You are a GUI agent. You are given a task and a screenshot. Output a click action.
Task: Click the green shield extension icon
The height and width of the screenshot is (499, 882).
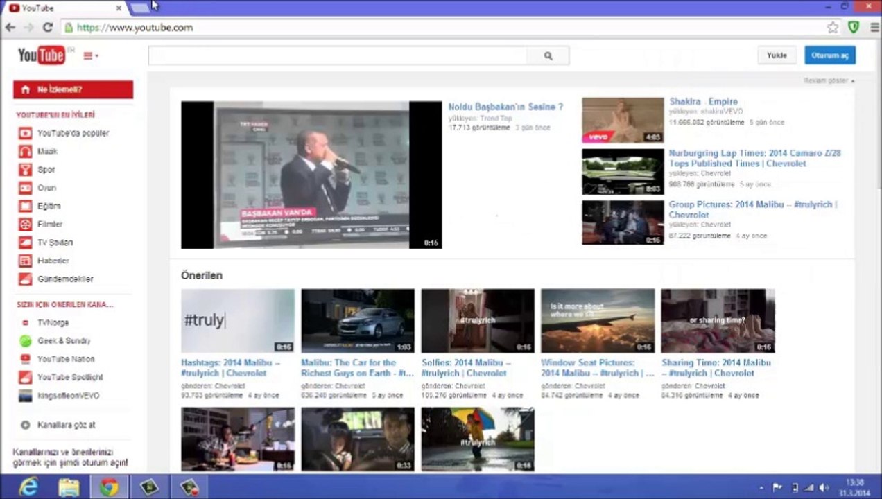tap(854, 28)
